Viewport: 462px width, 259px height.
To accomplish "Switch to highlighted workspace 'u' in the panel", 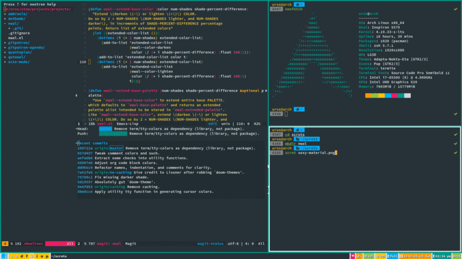I will 32,256.
